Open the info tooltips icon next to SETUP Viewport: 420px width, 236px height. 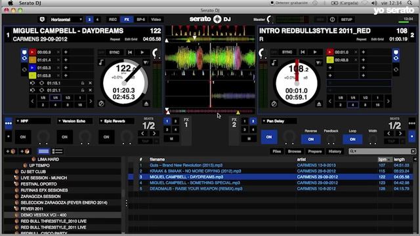[333, 20]
